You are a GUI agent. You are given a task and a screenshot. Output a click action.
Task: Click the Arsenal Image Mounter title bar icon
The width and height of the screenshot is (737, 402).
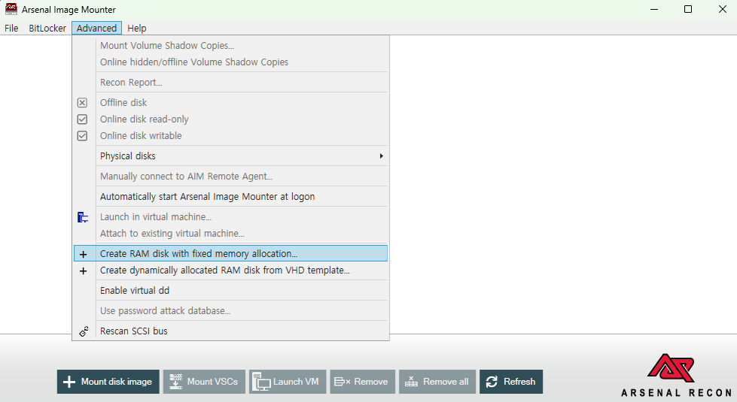pyautogui.click(x=11, y=9)
